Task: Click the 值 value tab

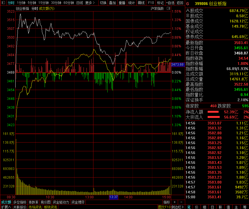Action: 228,207
